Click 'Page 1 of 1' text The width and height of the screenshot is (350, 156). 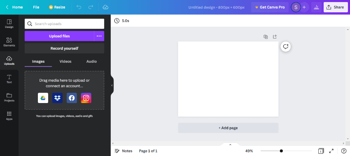tap(148, 151)
